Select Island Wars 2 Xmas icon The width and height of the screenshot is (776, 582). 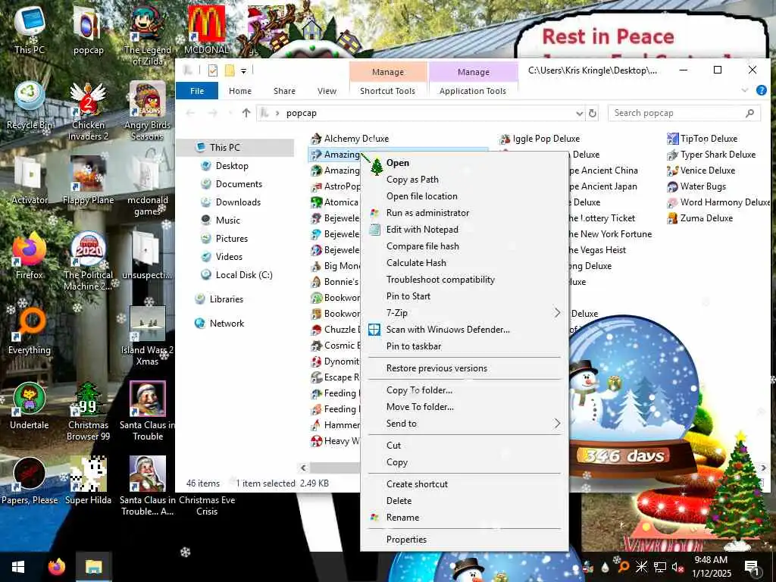[x=148, y=336]
